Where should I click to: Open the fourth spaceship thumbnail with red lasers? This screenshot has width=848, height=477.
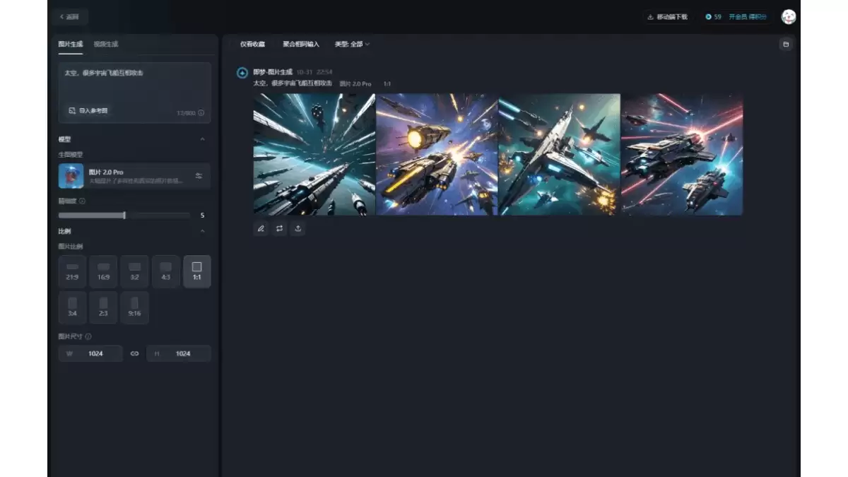click(x=682, y=154)
